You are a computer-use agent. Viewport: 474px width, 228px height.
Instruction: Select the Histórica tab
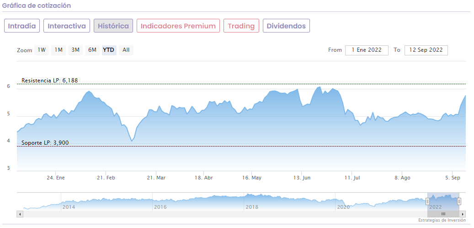point(113,26)
